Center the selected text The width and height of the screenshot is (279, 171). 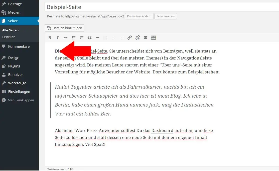(x=114, y=38)
